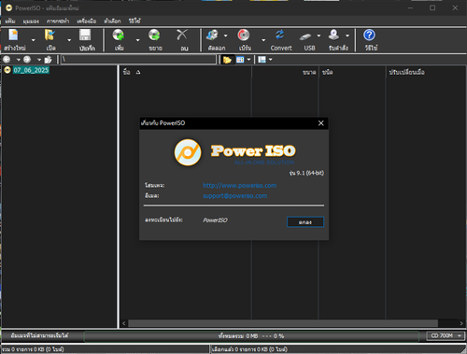This screenshot has width=467, height=354.
Task: Click the horizontal scrollbar left arrow
Action: pyautogui.click(x=124, y=323)
